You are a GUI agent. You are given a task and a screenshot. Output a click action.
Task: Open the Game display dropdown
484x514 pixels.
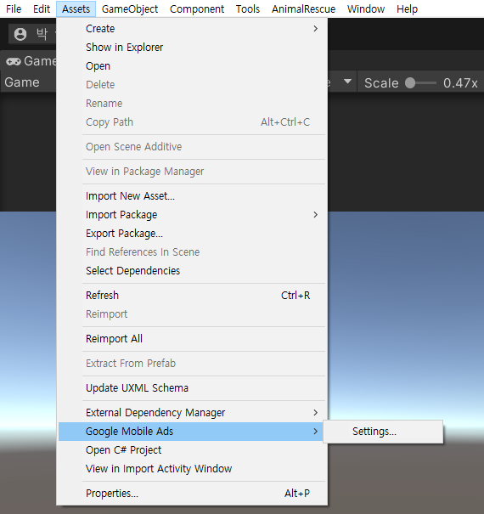[29, 82]
